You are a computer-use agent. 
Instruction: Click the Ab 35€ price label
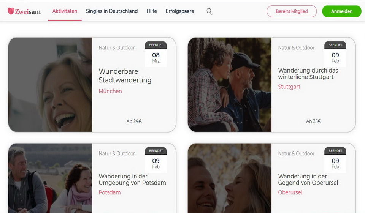point(313,121)
